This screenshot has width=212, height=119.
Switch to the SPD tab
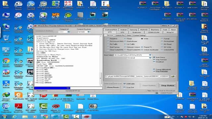point(122,32)
